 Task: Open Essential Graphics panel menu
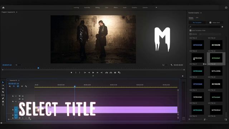click(x=201, y=13)
